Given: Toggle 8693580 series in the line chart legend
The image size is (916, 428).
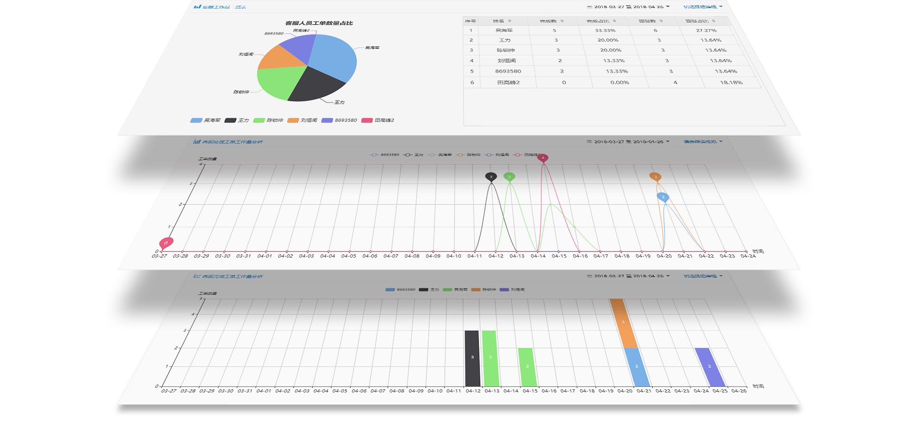Looking at the screenshot, I should pyautogui.click(x=385, y=155).
